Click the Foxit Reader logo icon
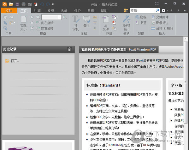 pyautogui.click(x=5, y=4)
